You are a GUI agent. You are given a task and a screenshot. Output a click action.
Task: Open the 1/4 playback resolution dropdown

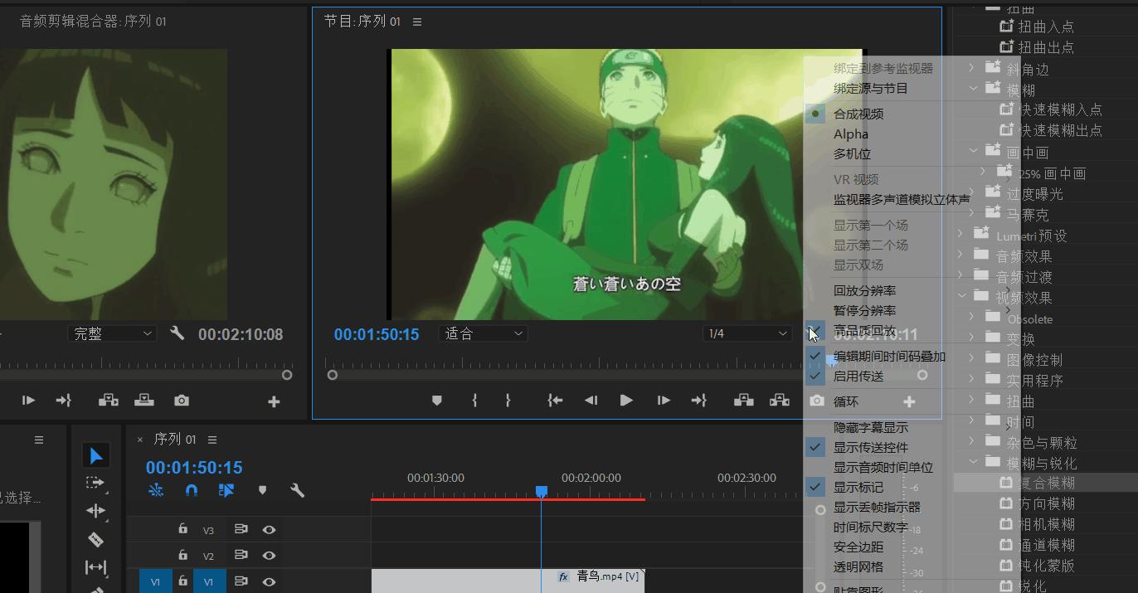coord(746,333)
